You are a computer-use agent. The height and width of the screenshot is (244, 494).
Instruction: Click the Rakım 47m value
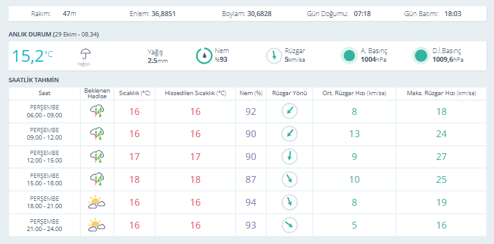70,14
